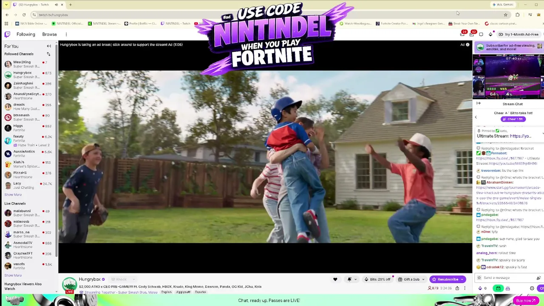
Task: Open the Following tab
Action: point(26,34)
